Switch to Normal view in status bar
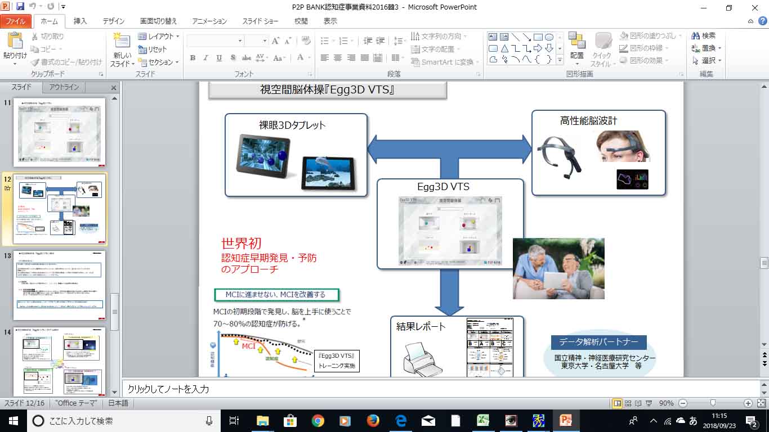The width and height of the screenshot is (769, 432). (x=618, y=403)
